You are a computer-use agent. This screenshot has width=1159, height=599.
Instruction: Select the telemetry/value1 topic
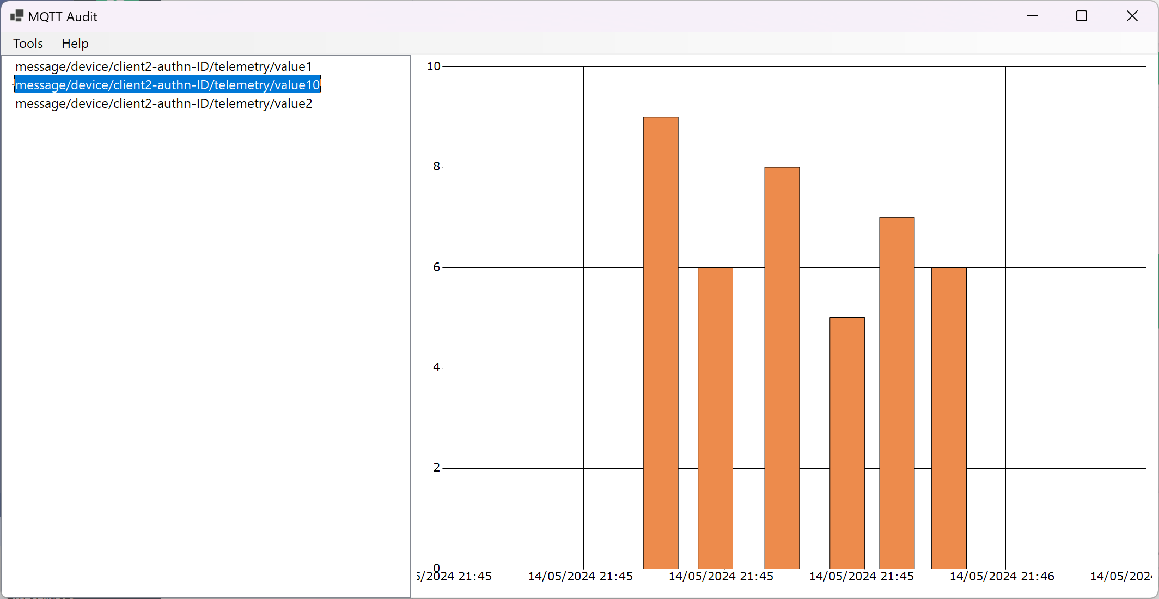[x=163, y=66]
